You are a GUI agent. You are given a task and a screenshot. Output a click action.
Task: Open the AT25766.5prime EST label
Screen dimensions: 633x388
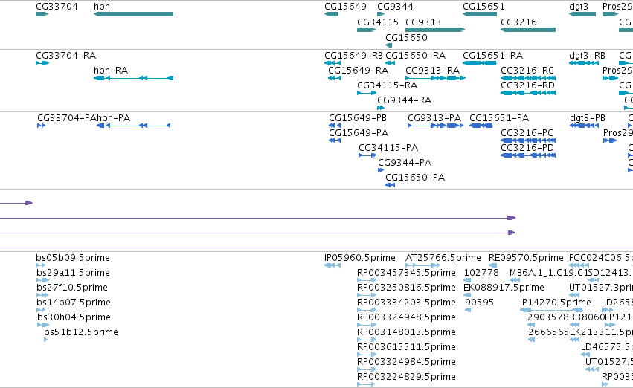click(443, 258)
